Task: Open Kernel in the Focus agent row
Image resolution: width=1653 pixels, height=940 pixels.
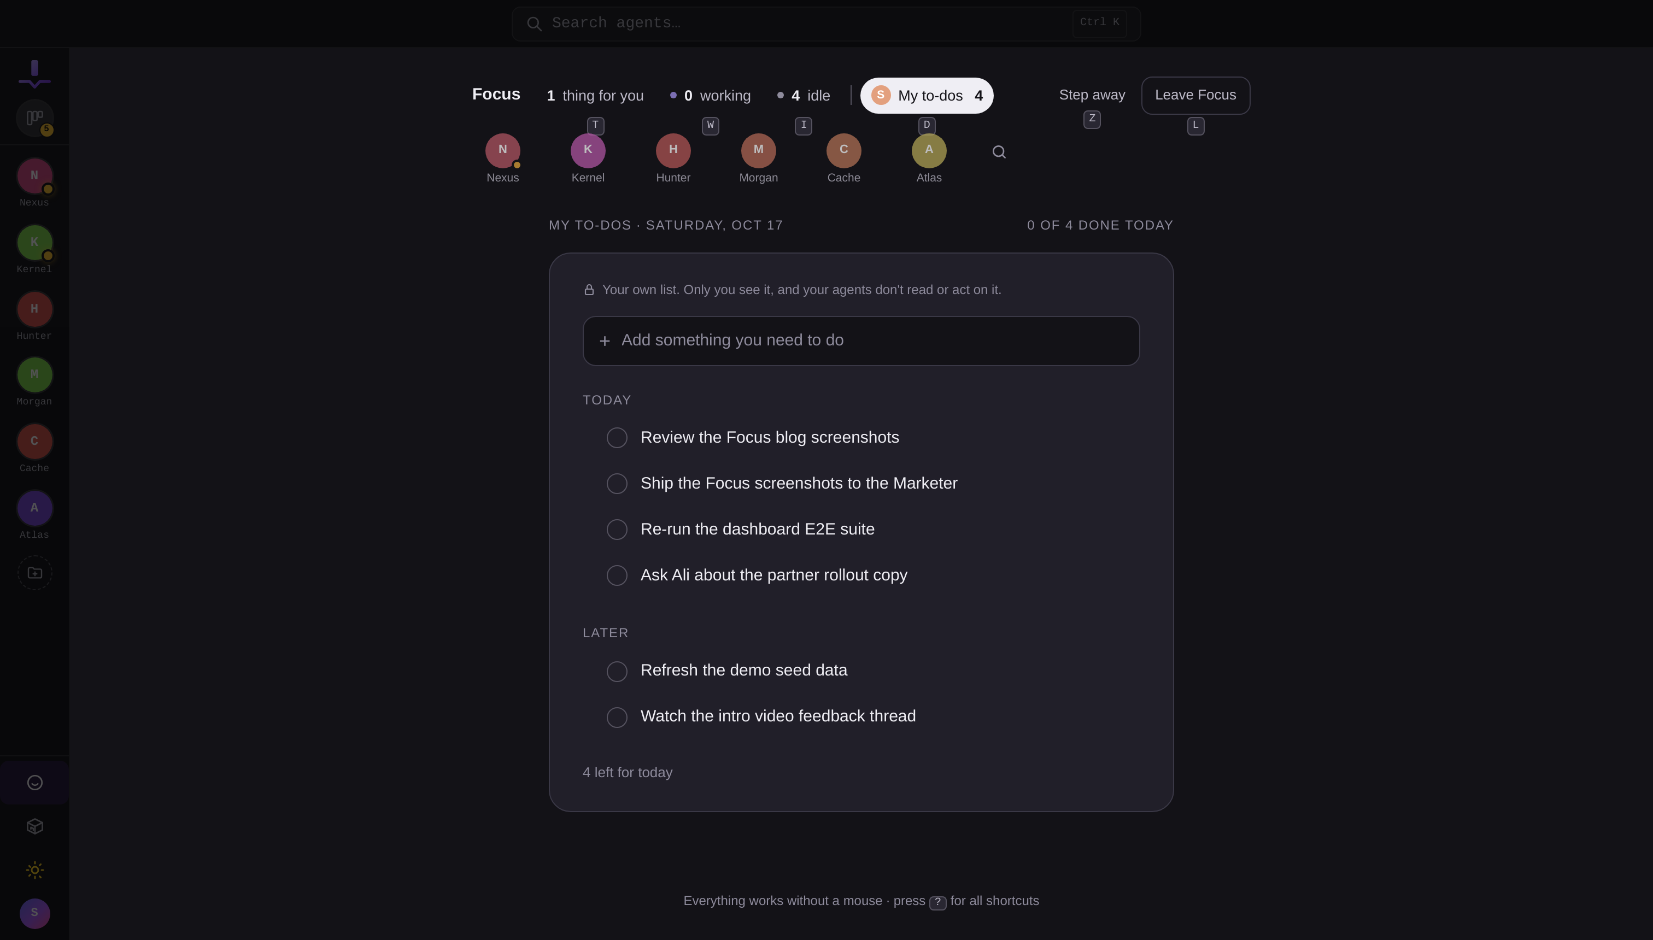Action: [588, 151]
